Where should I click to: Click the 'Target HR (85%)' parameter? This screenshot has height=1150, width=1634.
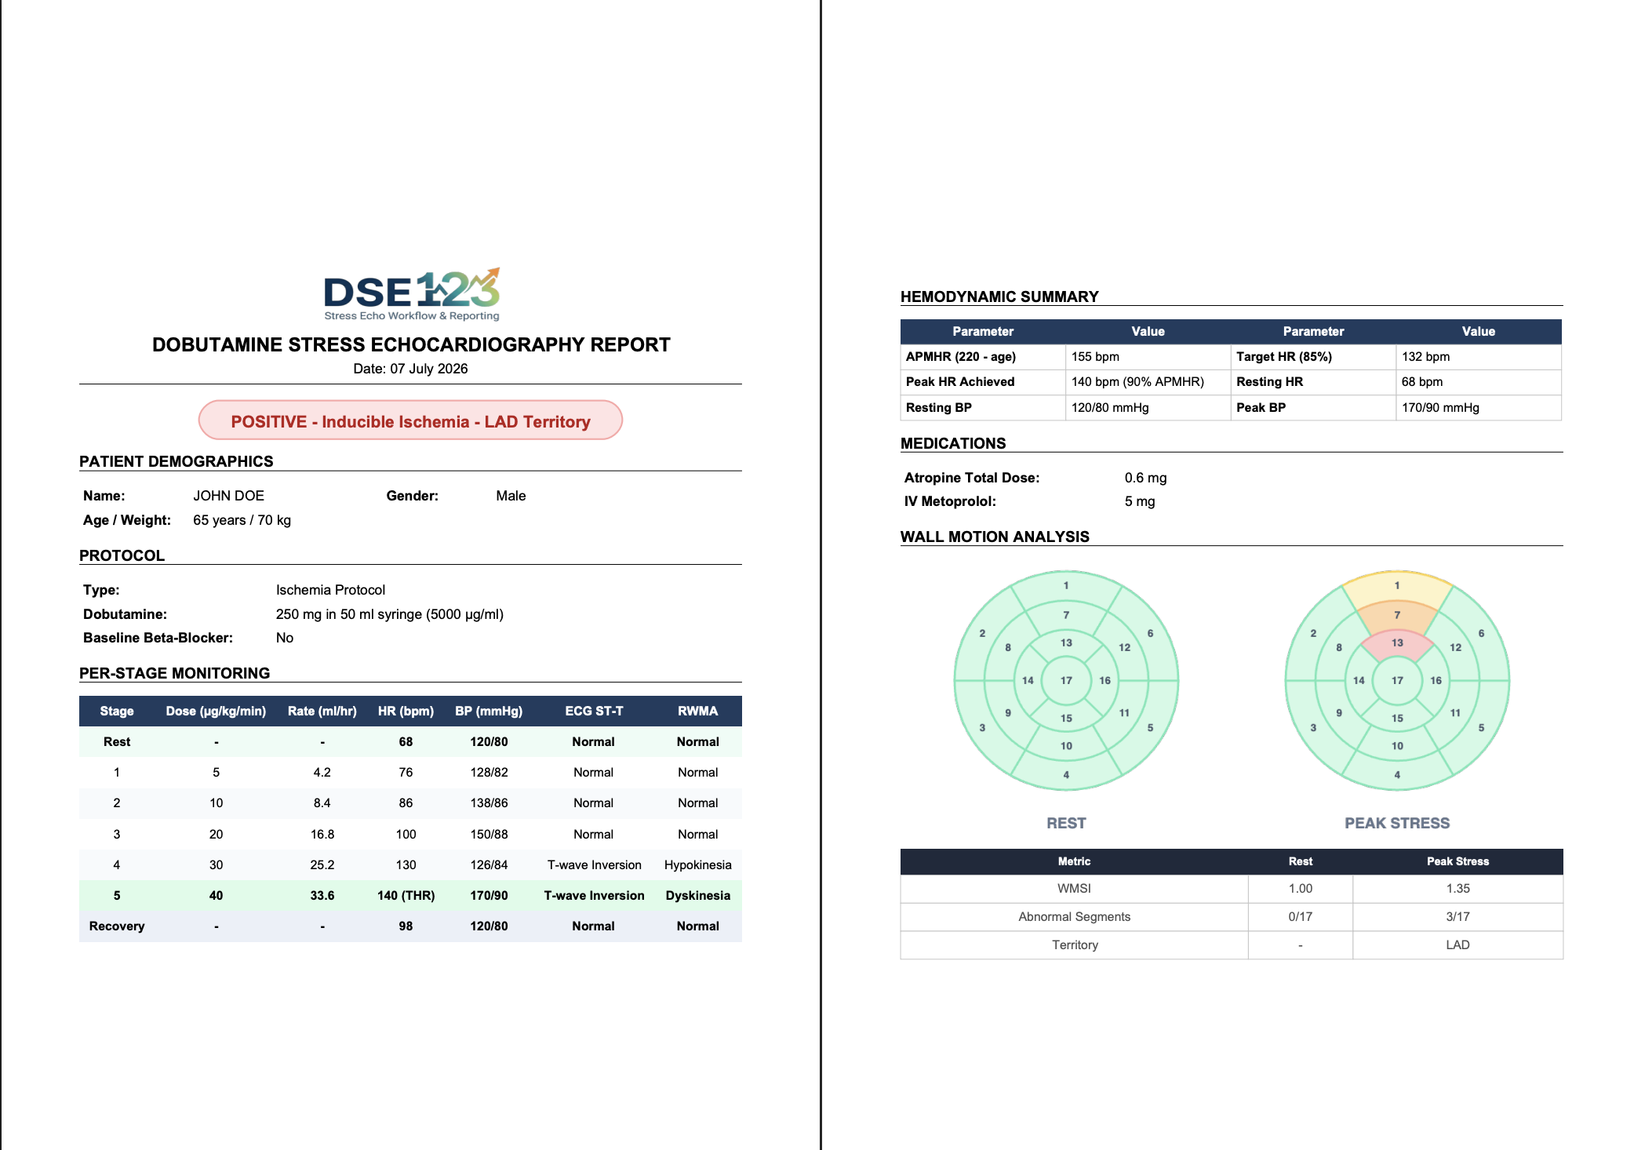tap(1284, 356)
